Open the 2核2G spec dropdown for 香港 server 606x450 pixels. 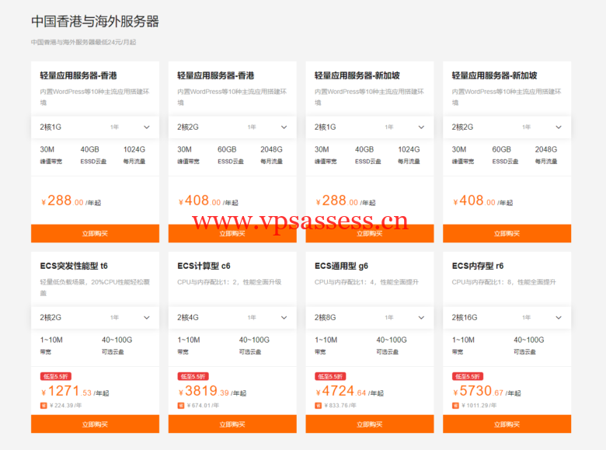coord(232,127)
